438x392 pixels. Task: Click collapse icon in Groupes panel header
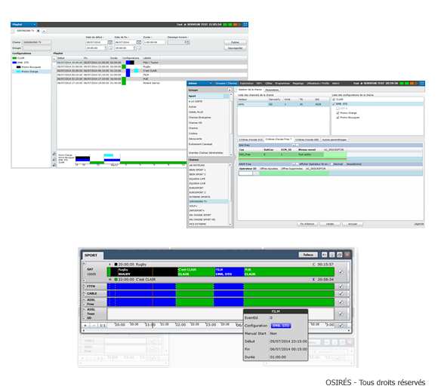click(x=230, y=90)
